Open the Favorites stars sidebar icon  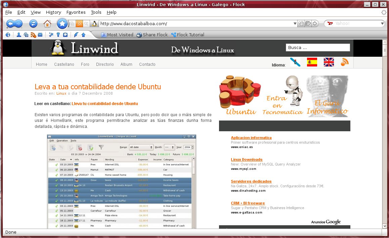coord(51,35)
